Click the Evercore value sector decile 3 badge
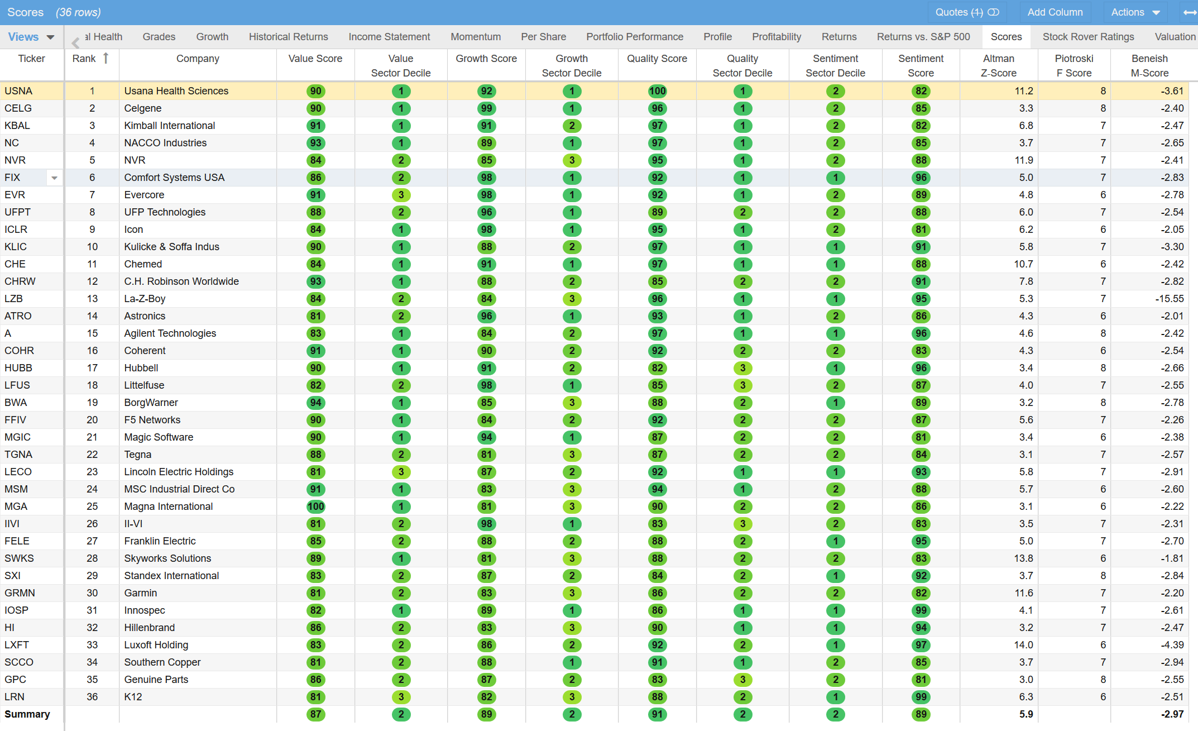 (401, 195)
